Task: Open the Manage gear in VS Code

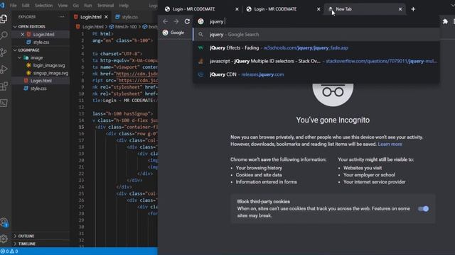Action: 4,239
